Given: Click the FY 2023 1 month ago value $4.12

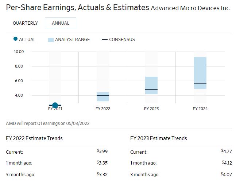Looking at the screenshot, I should (x=227, y=163).
